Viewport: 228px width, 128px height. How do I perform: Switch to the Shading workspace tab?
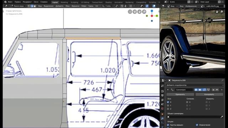[108, 2]
